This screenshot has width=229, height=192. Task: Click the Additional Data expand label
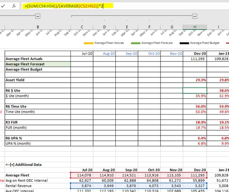click(24, 164)
